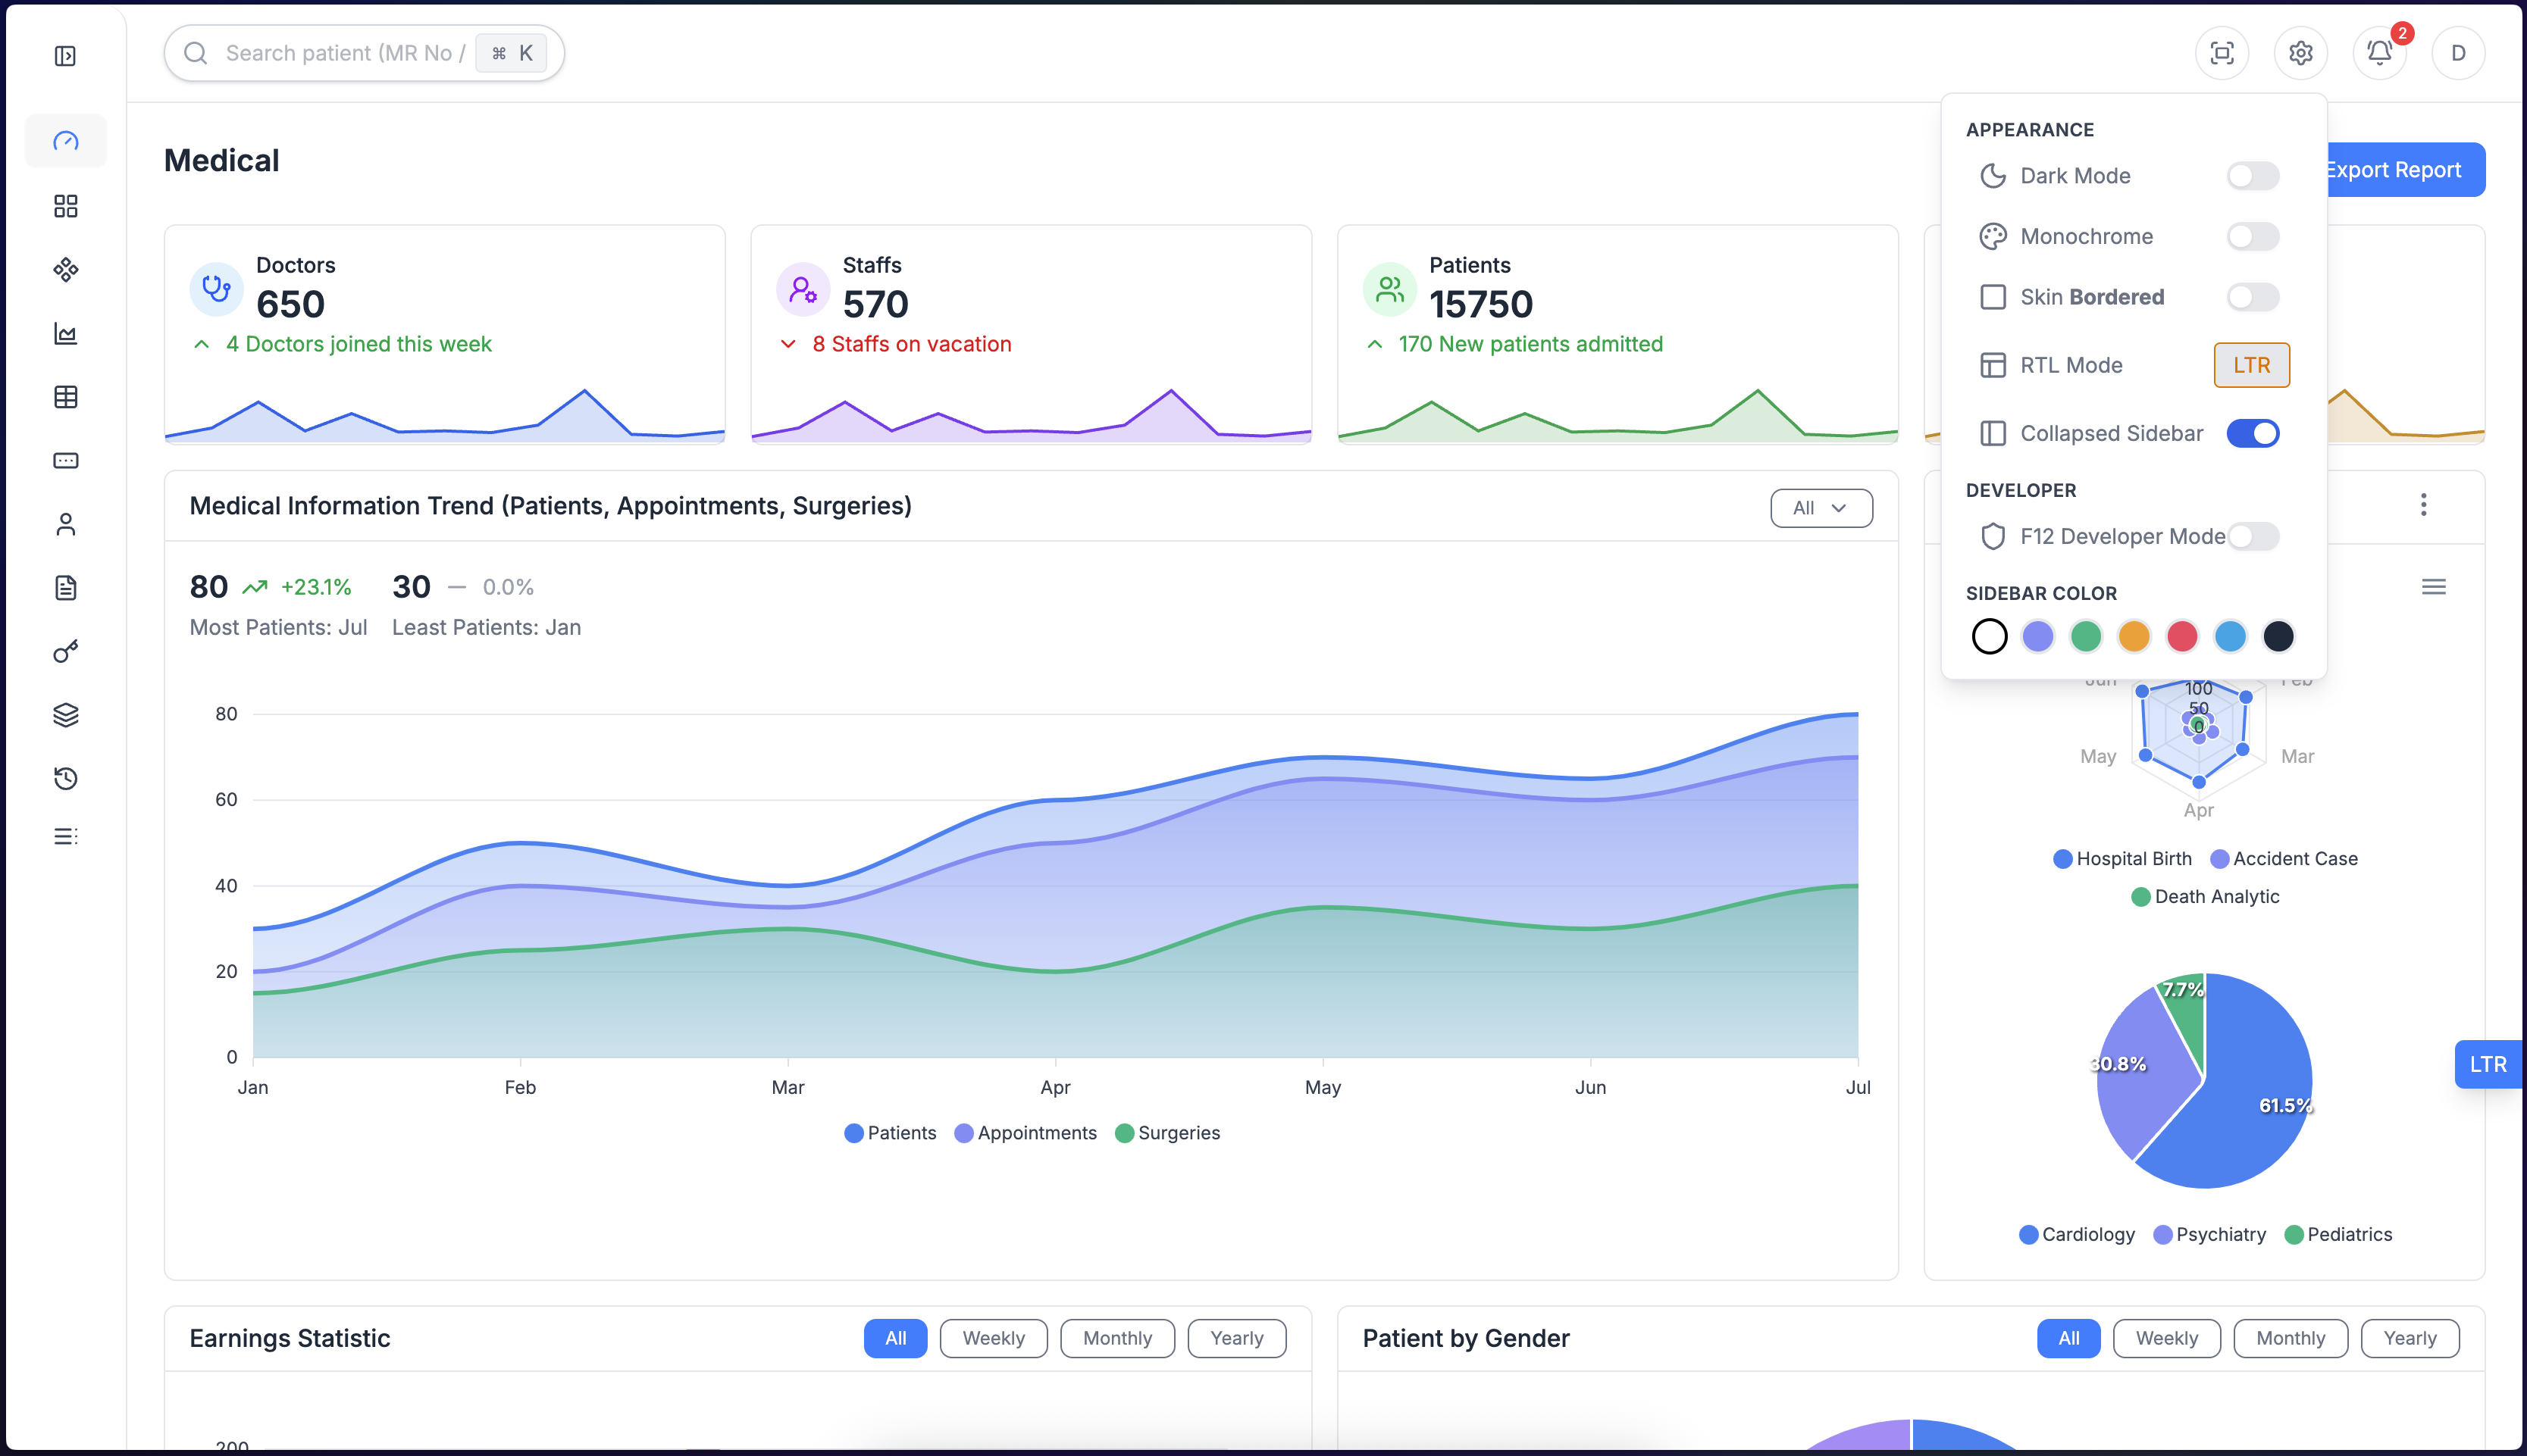The height and width of the screenshot is (1456, 2527).
Task: Disable the Collapsed Sidebar toggle
Action: [x=2252, y=433]
